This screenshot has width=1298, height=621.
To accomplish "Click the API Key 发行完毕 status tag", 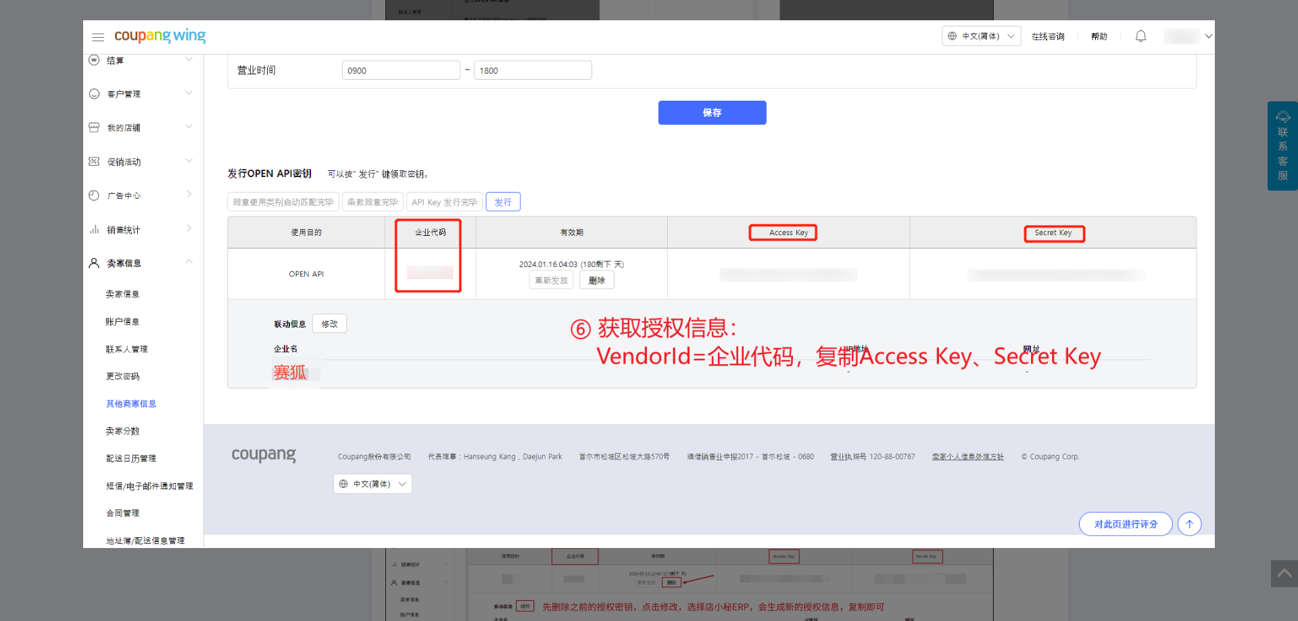I will pos(444,202).
